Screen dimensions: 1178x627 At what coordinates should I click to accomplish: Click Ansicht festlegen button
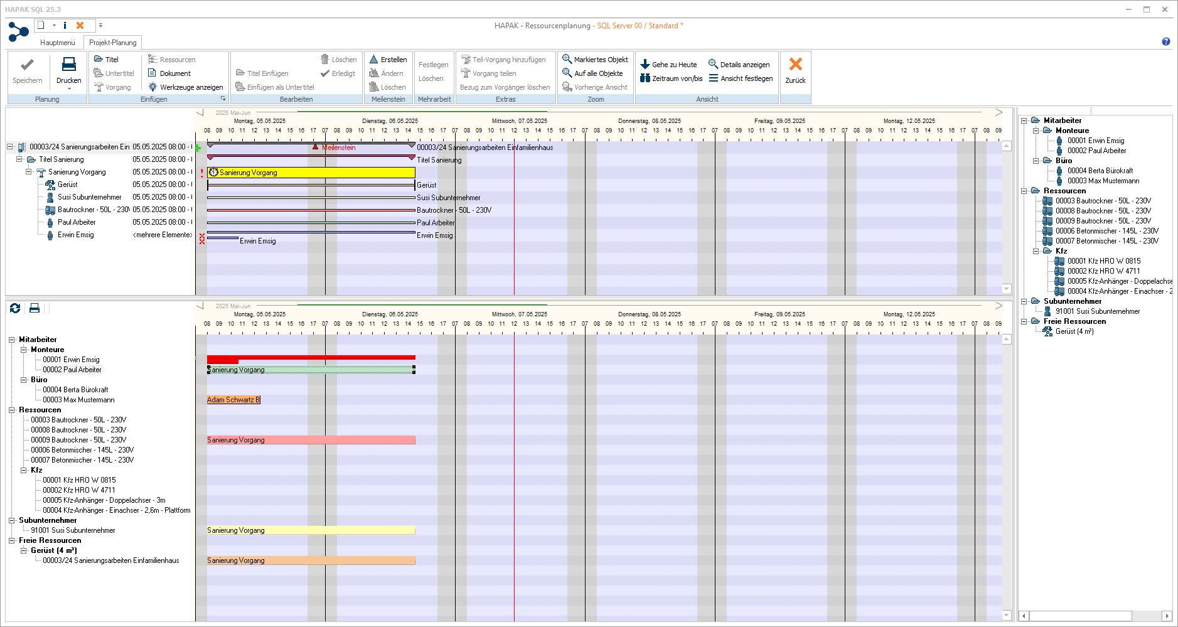pyautogui.click(x=740, y=78)
